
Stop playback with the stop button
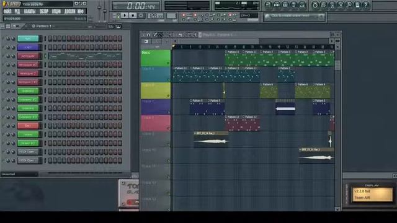point(133,15)
